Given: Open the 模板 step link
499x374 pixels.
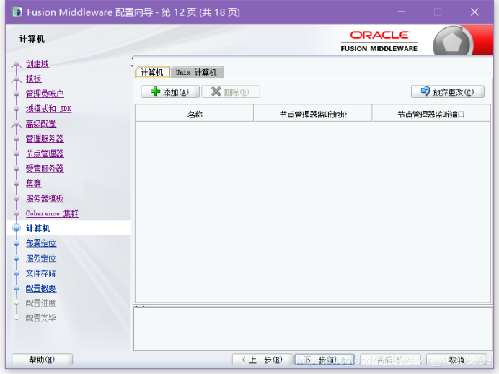Looking at the screenshot, I should [33, 79].
